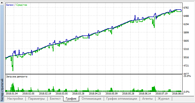Image resolution: width=195 pixels, height=103 pixels.
Task: Click the Загрузка депозита chart label
Action: tap(17, 77)
